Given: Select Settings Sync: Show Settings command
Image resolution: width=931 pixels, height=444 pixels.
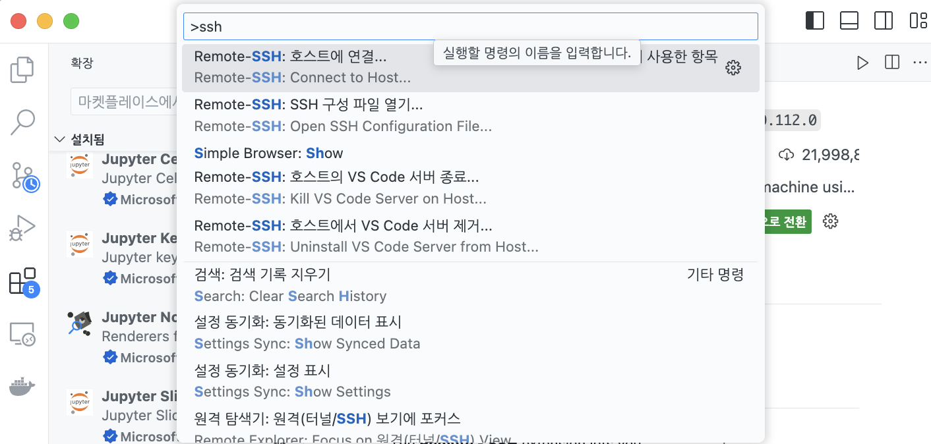Looking at the screenshot, I should tap(471, 381).
